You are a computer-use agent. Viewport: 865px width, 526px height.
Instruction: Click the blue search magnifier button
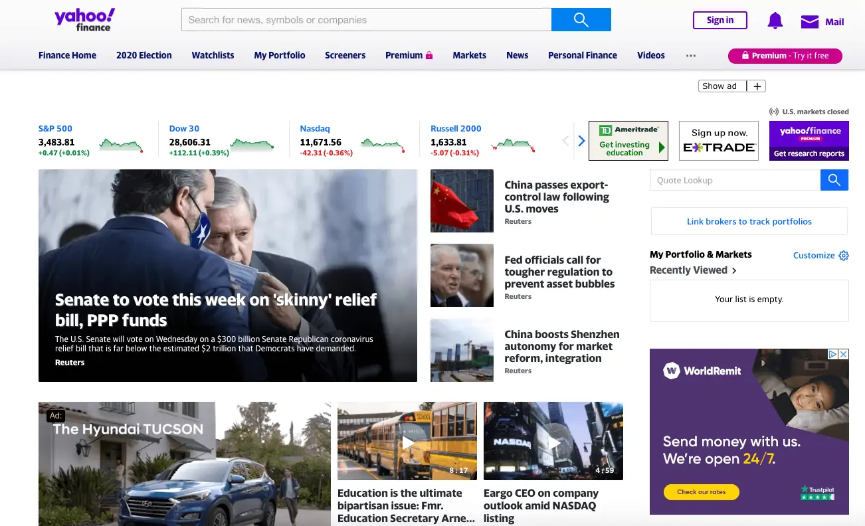point(581,20)
